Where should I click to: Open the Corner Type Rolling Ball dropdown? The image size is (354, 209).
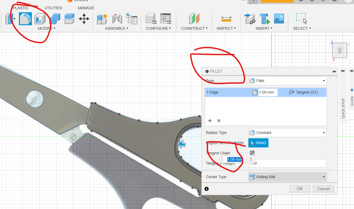pos(287,177)
